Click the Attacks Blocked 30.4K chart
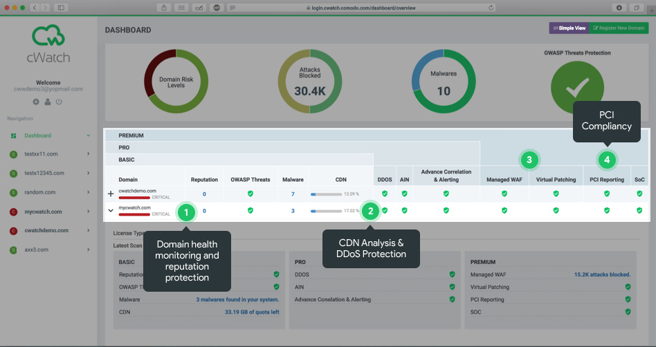The height and width of the screenshot is (347, 656). tap(309, 81)
